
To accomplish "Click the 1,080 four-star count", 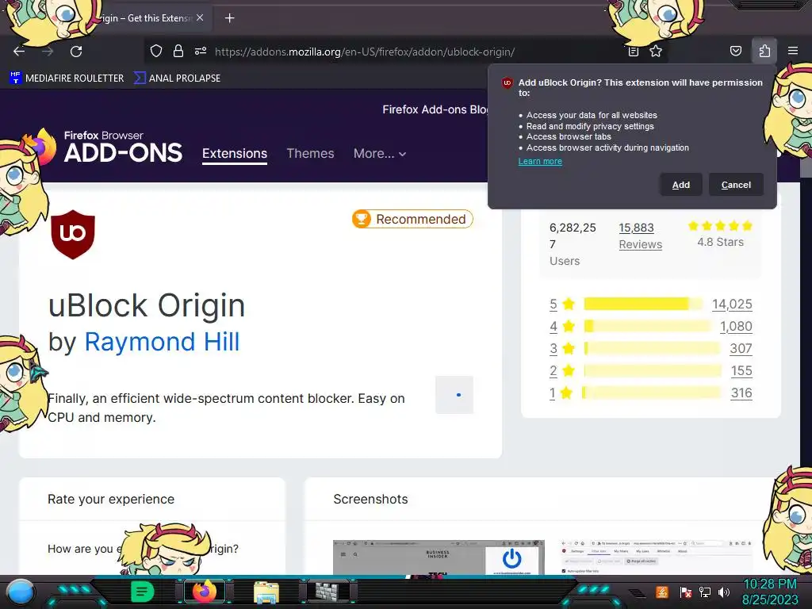I will tap(736, 326).
